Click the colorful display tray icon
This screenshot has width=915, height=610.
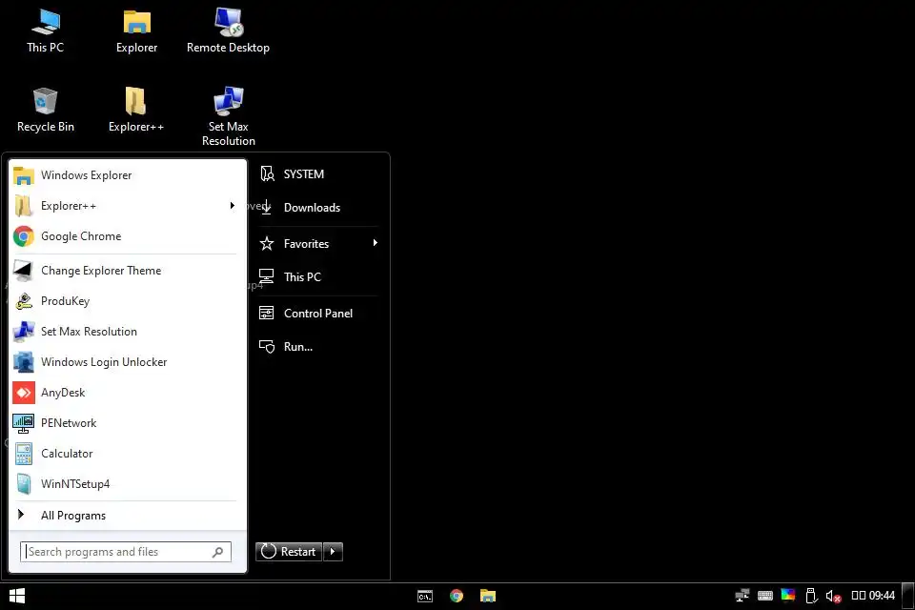[x=788, y=595]
